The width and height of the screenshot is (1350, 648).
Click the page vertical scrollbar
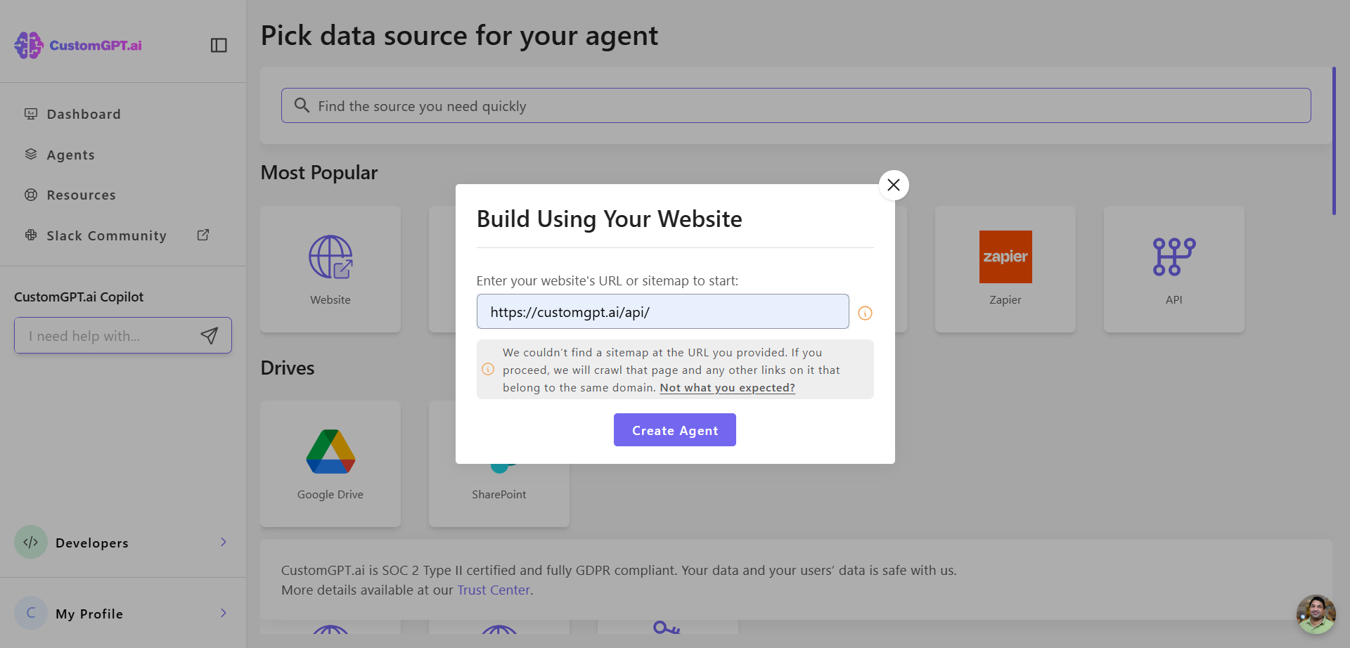tap(1334, 141)
